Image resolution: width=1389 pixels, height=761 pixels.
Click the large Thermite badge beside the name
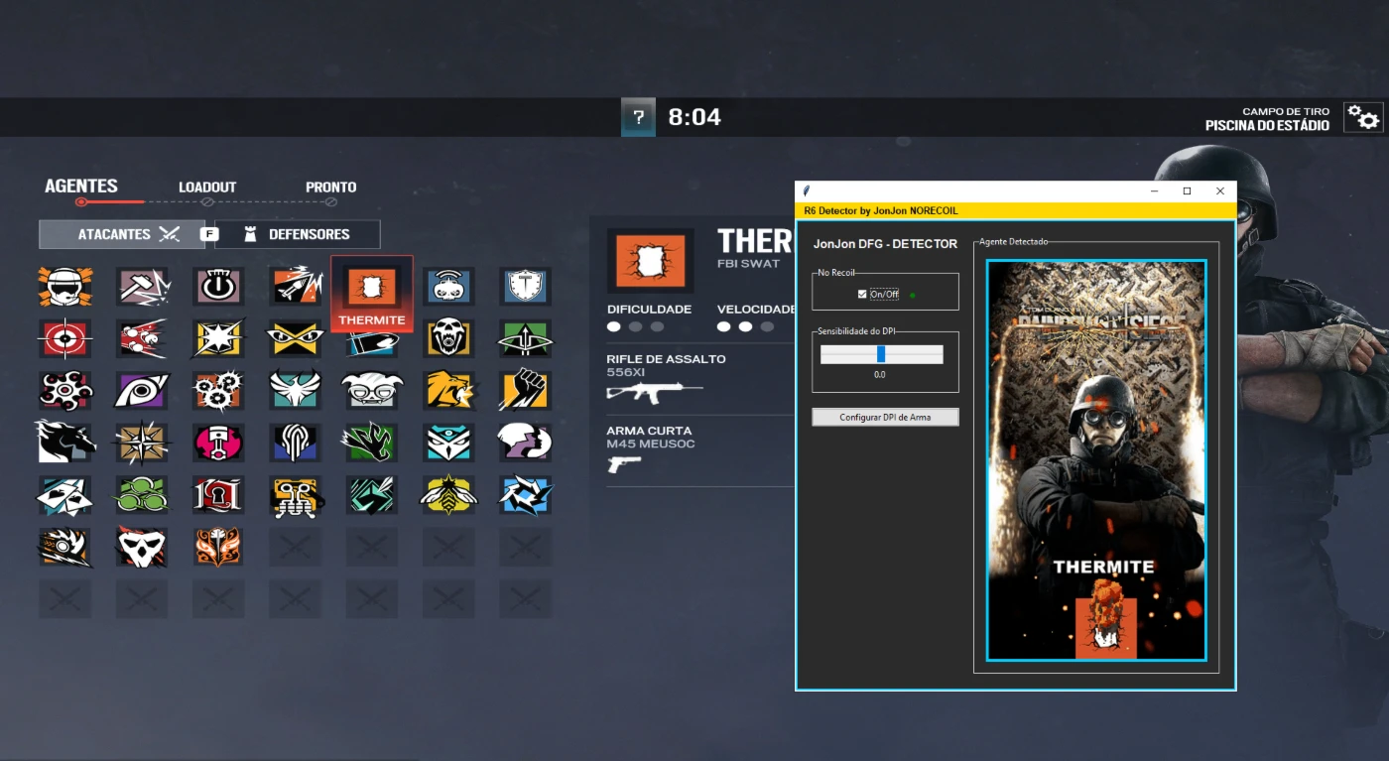pos(651,260)
